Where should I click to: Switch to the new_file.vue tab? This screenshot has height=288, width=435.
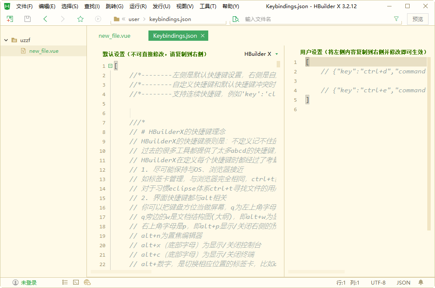(114, 36)
